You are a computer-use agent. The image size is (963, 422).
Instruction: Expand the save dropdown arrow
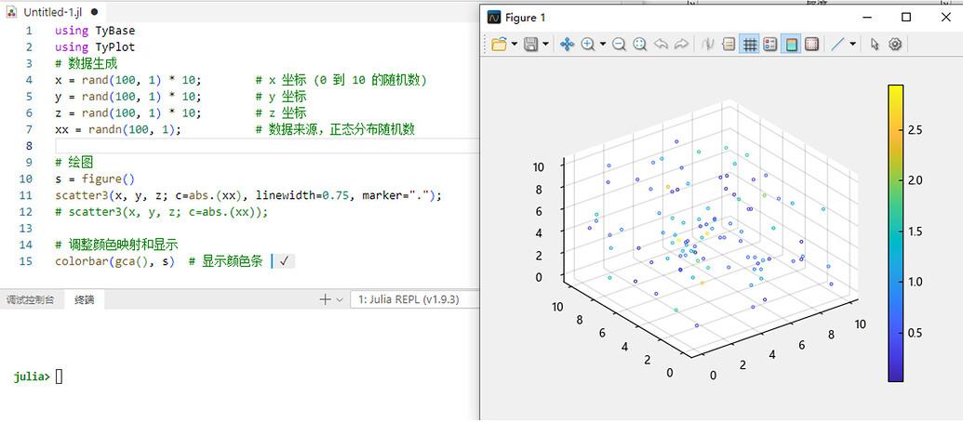[x=545, y=45]
